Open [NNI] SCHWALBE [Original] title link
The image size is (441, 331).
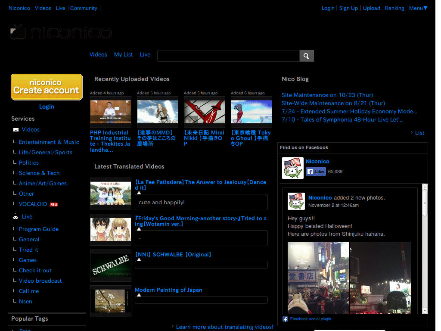pos(173,255)
